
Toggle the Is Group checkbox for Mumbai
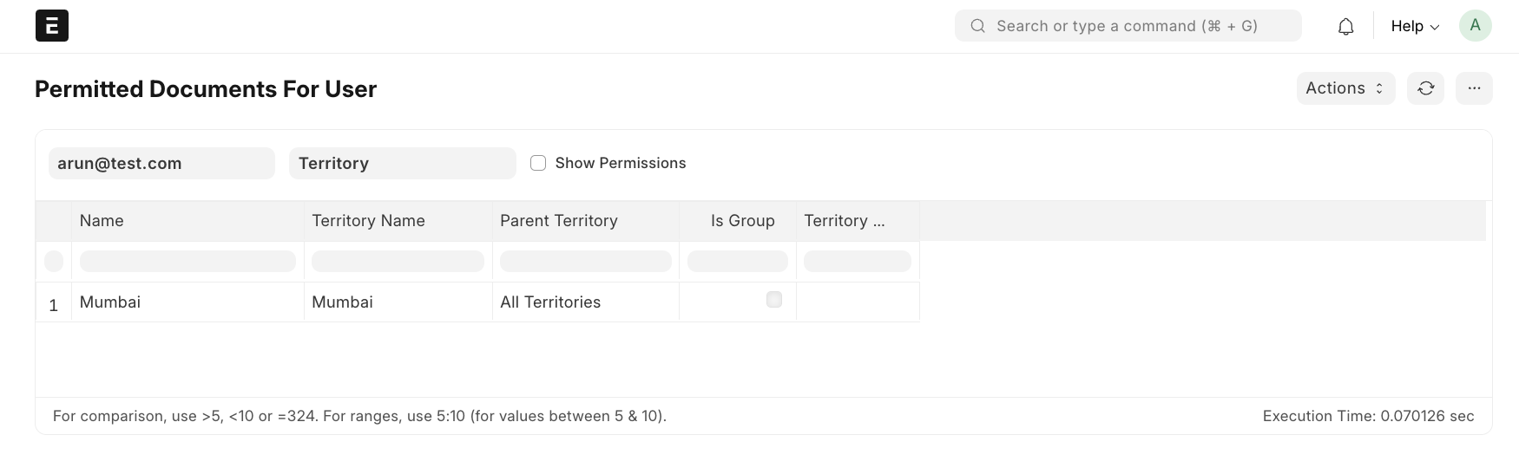774,300
